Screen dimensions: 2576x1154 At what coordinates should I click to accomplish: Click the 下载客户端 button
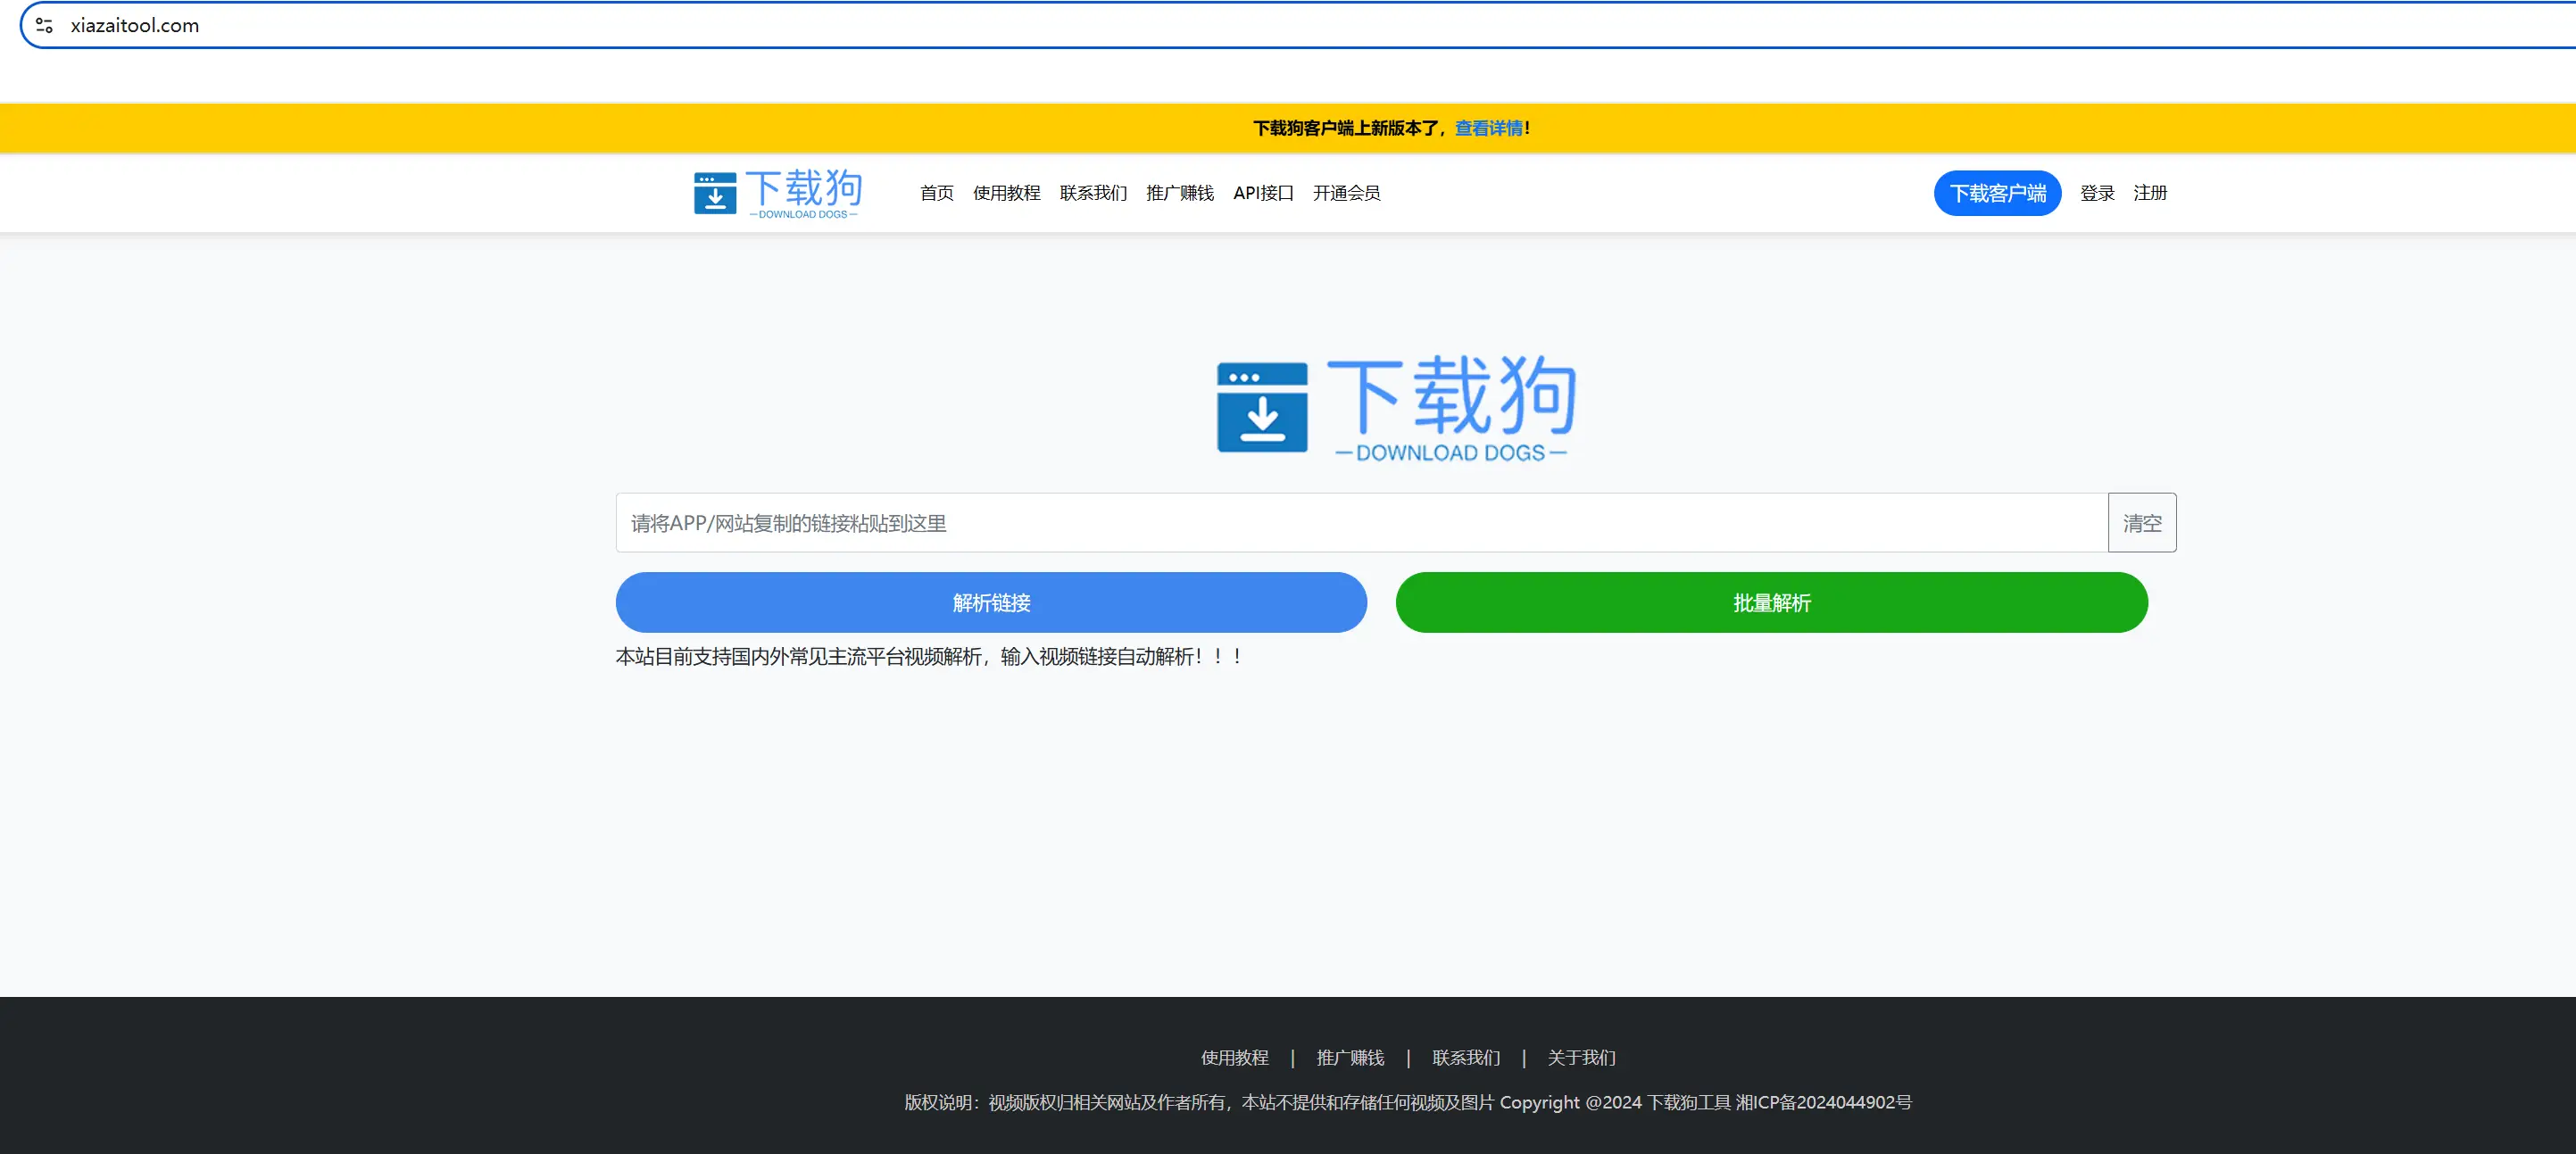pos(1997,192)
